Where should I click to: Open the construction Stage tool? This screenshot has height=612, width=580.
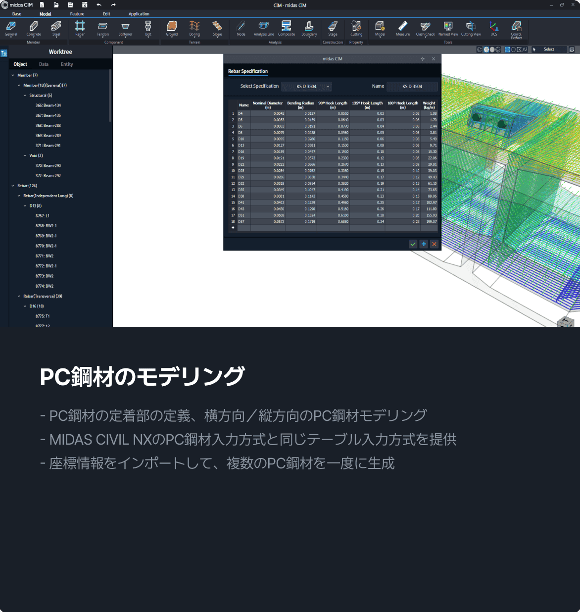point(333,29)
